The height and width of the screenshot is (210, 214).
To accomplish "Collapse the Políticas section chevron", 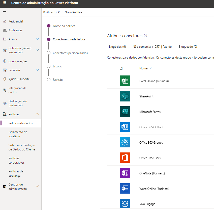I will [x=37, y=114].
